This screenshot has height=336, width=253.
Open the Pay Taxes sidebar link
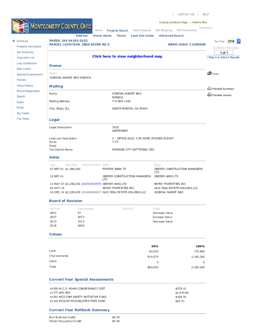(x=23, y=119)
